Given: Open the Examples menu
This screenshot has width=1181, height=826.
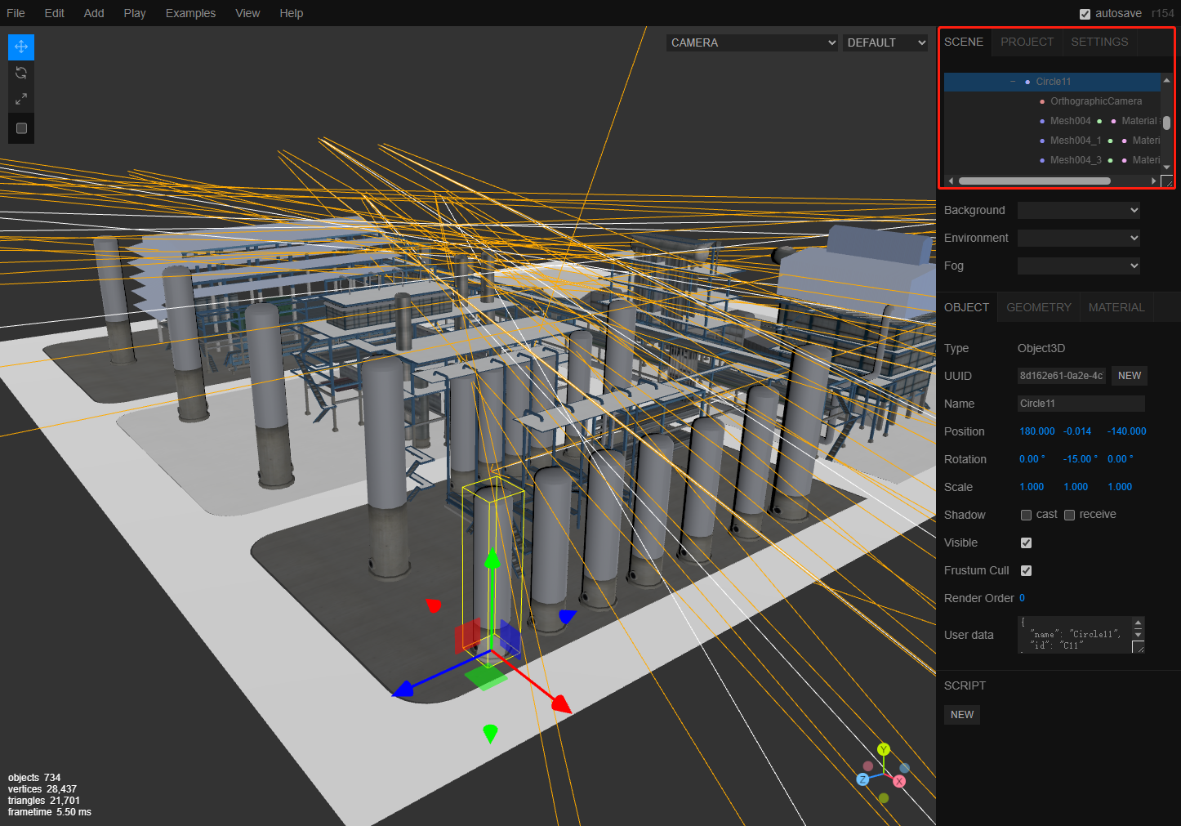Looking at the screenshot, I should pyautogui.click(x=190, y=13).
